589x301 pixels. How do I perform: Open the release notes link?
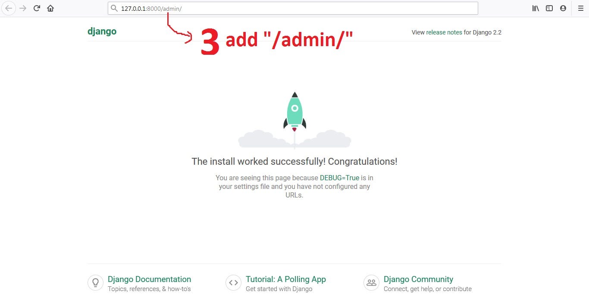click(444, 32)
